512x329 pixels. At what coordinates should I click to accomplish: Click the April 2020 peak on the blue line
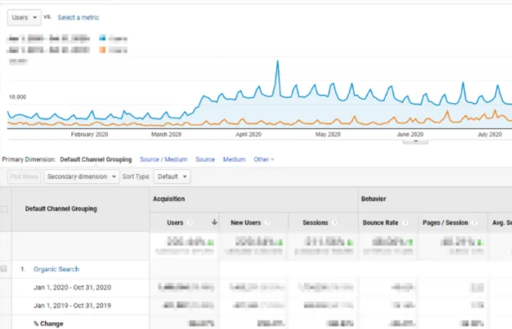click(278, 61)
